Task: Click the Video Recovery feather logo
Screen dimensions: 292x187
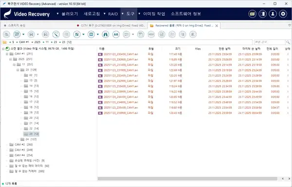Action: point(8,14)
